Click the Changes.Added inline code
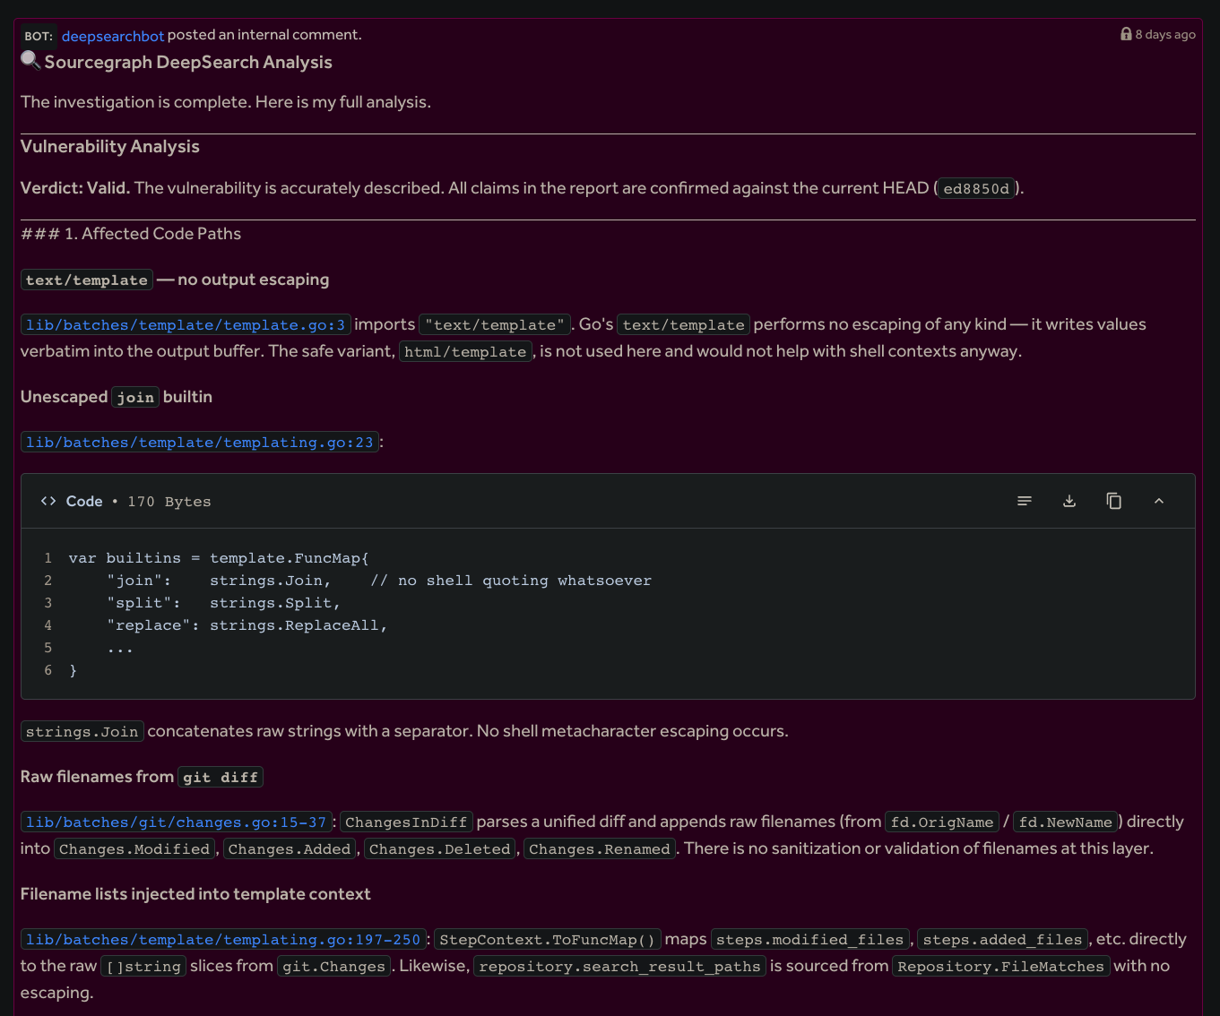The height and width of the screenshot is (1016, 1220). coord(290,848)
